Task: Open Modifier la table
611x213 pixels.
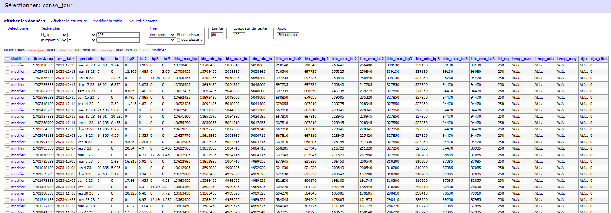Action: (x=108, y=21)
